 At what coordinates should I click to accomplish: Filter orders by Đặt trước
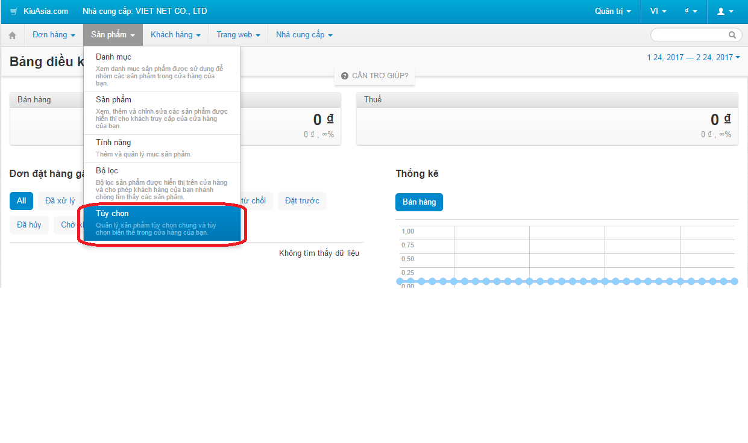[303, 201]
